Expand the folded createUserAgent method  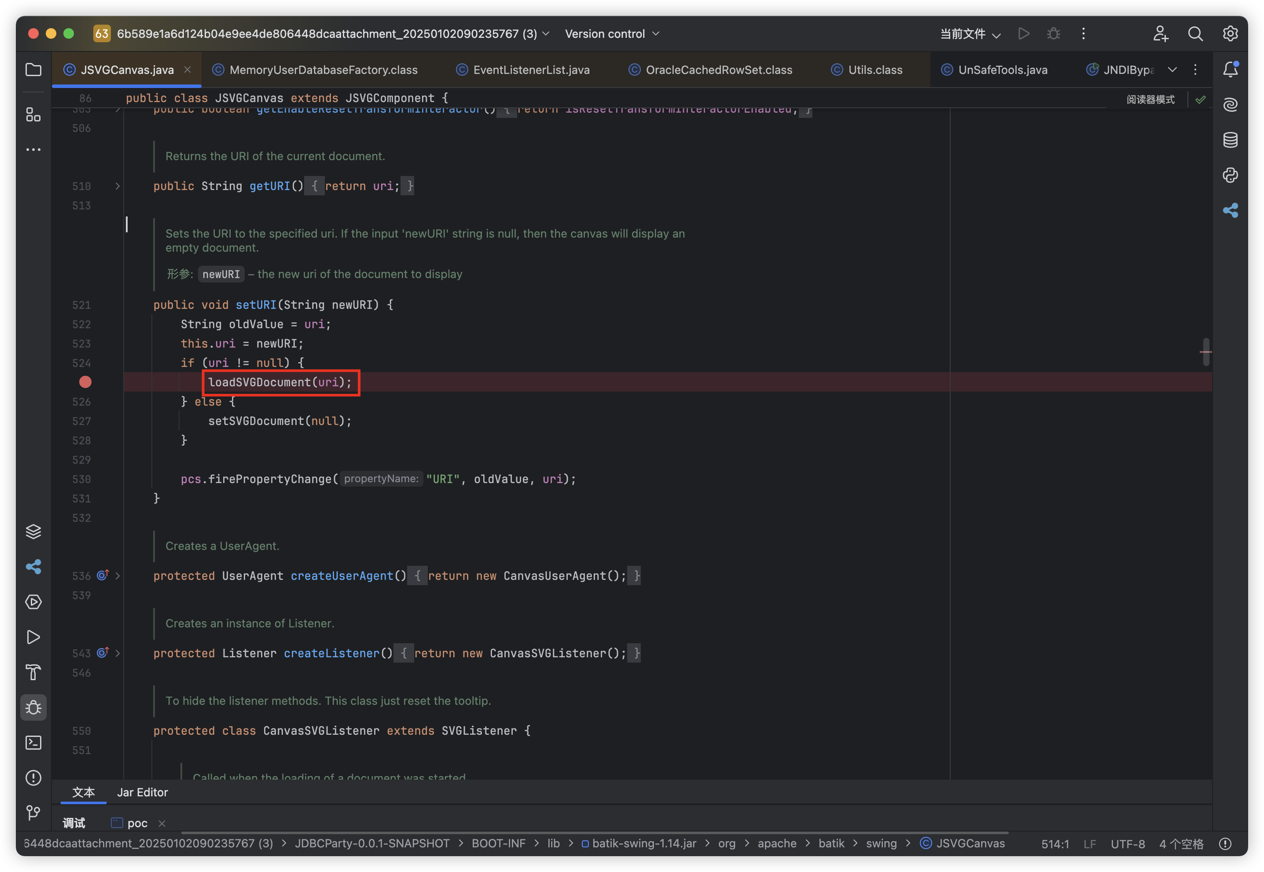(x=118, y=576)
